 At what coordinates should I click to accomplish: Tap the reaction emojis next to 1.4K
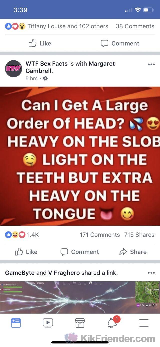(x=15, y=235)
